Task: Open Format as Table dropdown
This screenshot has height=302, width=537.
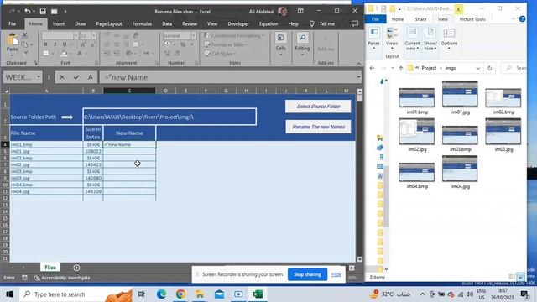Action: 226,44
